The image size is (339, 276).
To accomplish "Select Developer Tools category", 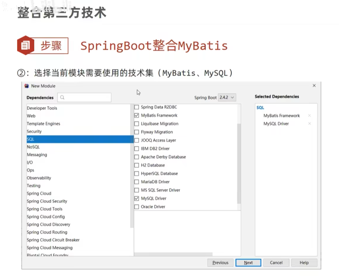I will (42, 108).
